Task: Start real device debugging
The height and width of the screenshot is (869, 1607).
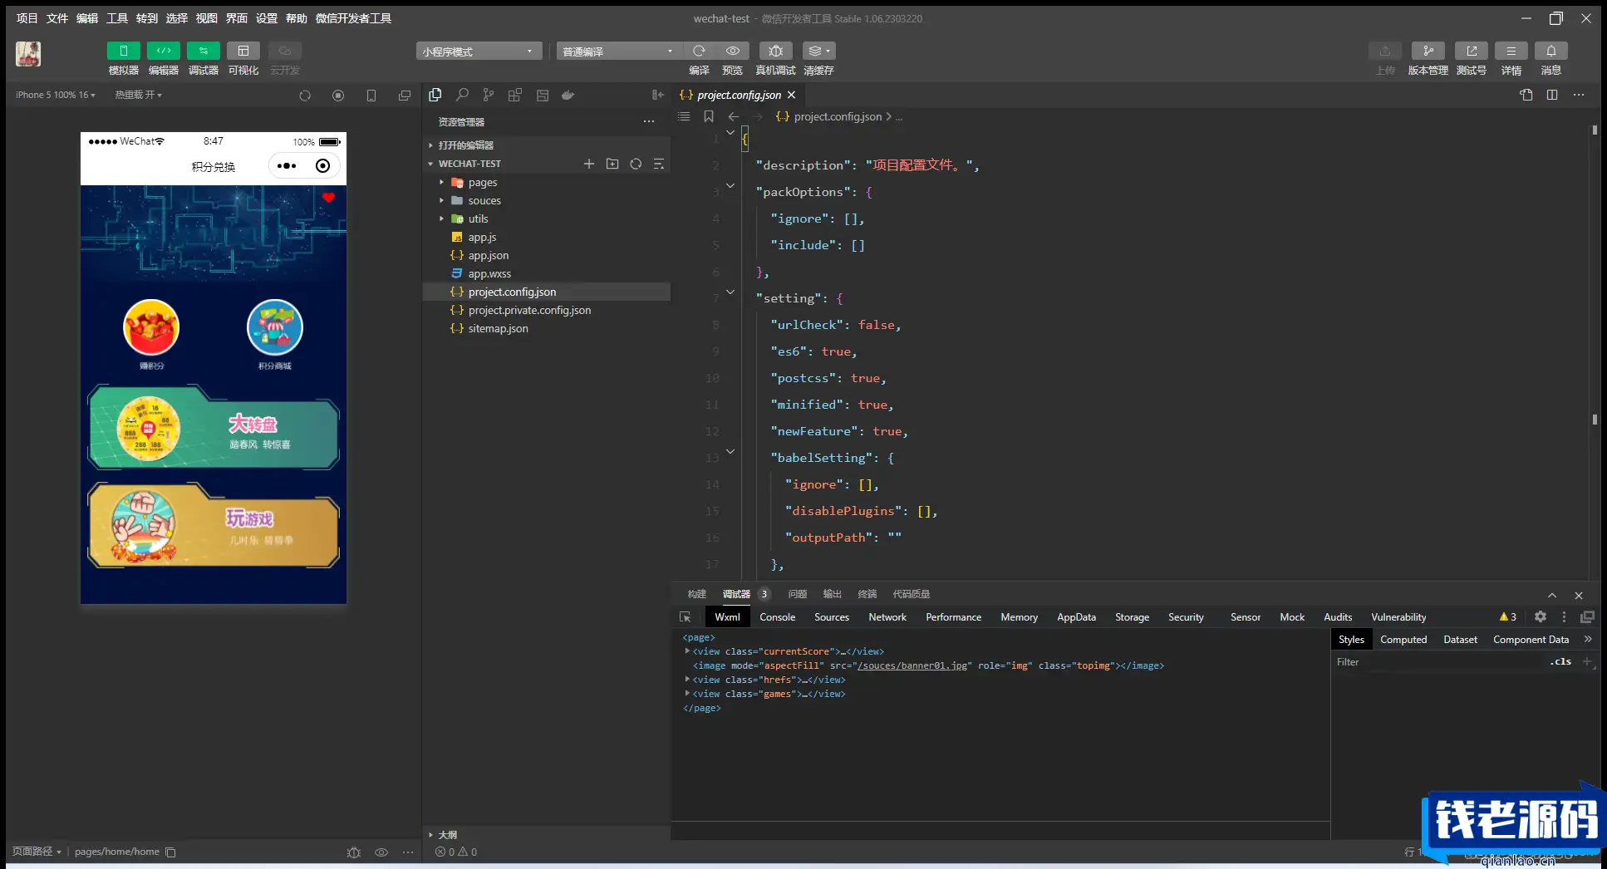Action: click(x=775, y=51)
